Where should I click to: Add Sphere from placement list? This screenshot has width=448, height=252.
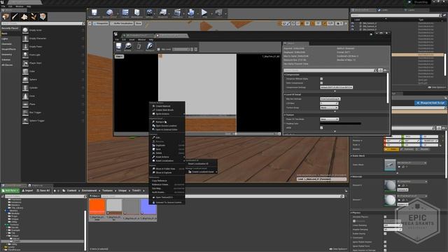click(x=53, y=79)
